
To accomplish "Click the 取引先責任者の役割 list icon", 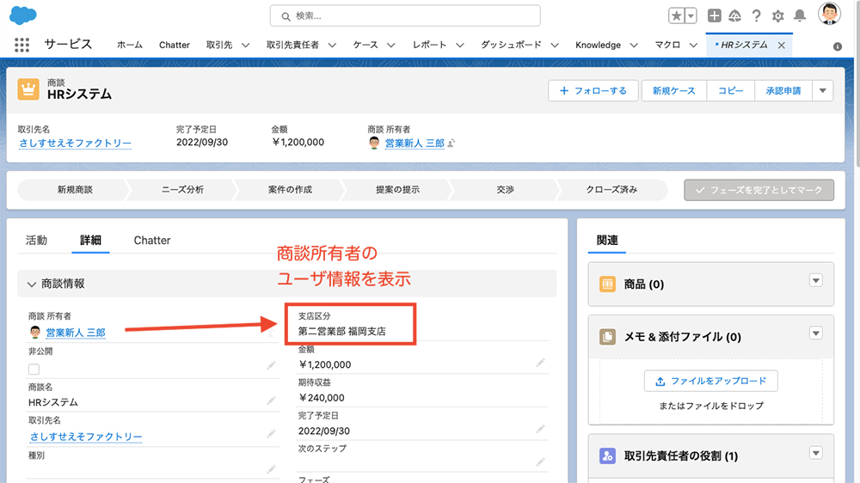I will (x=607, y=455).
